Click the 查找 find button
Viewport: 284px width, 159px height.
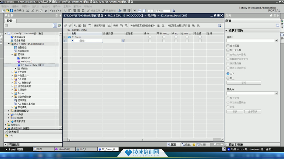244,83
